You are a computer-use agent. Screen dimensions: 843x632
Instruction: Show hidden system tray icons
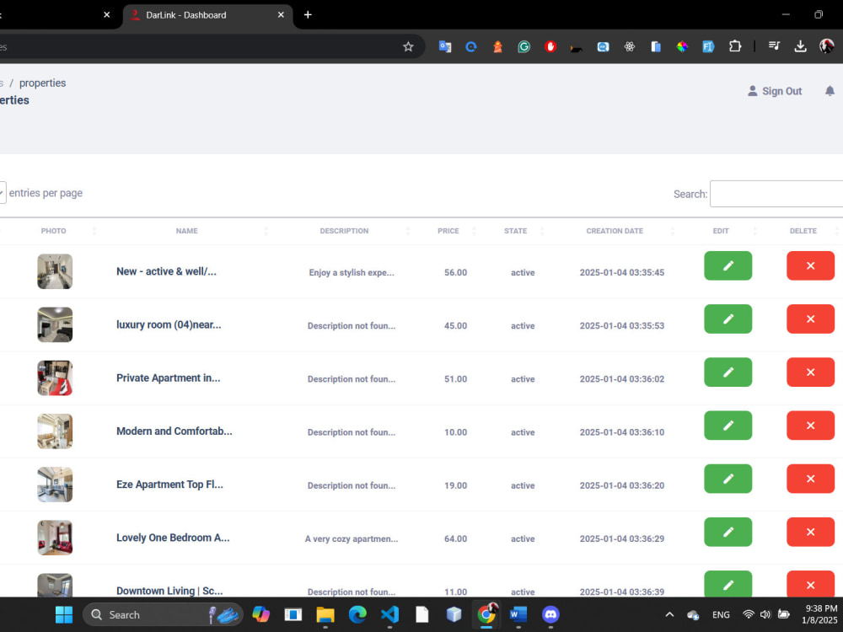tap(669, 614)
